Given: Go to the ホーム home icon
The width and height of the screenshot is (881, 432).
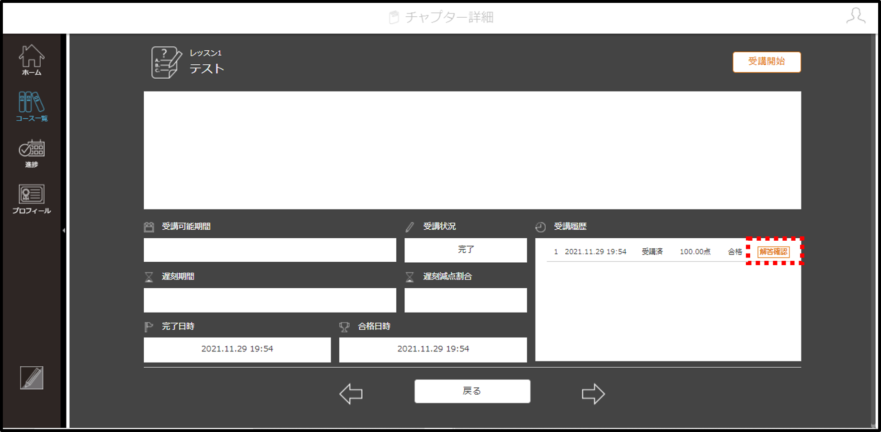Looking at the screenshot, I should click(32, 60).
